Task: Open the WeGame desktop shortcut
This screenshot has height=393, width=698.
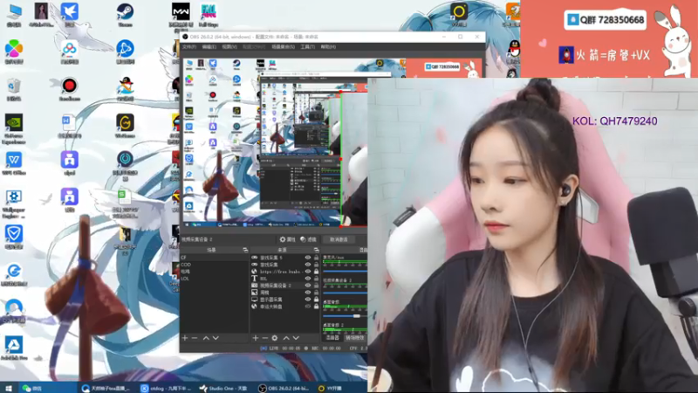Action: coord(125,126)
